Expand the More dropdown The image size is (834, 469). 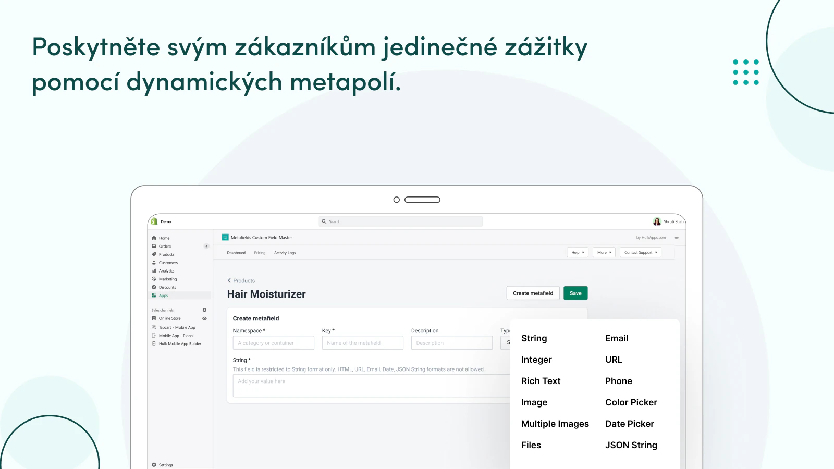coord(604,252)
